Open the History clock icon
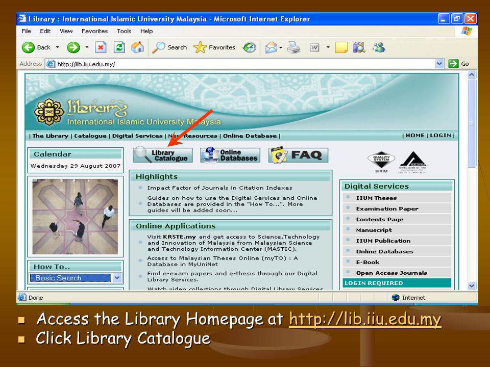Screen dimensions: 490x367 click(250, 47)
